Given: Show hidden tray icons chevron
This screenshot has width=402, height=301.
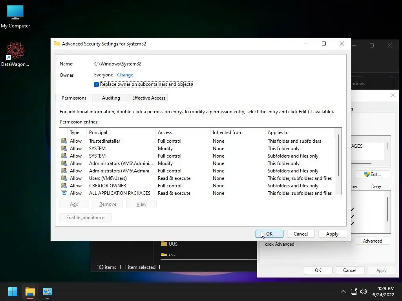Looking at the screenshot, I should point(343,292).
